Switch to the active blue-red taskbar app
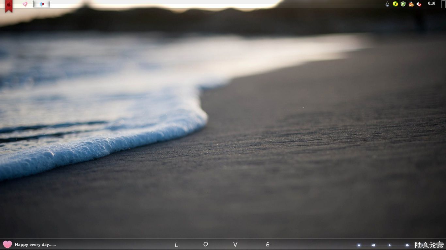This screenshot has width=446, height=250. [42, 4]
